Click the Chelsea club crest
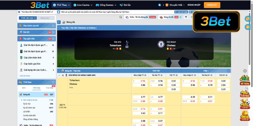Viewport: 253px width, 126px height. (161, 44)
